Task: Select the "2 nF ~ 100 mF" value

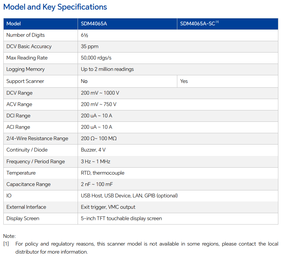Action: pos(97,184)
